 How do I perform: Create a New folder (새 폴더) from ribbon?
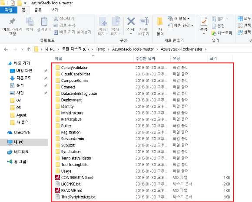160,26
